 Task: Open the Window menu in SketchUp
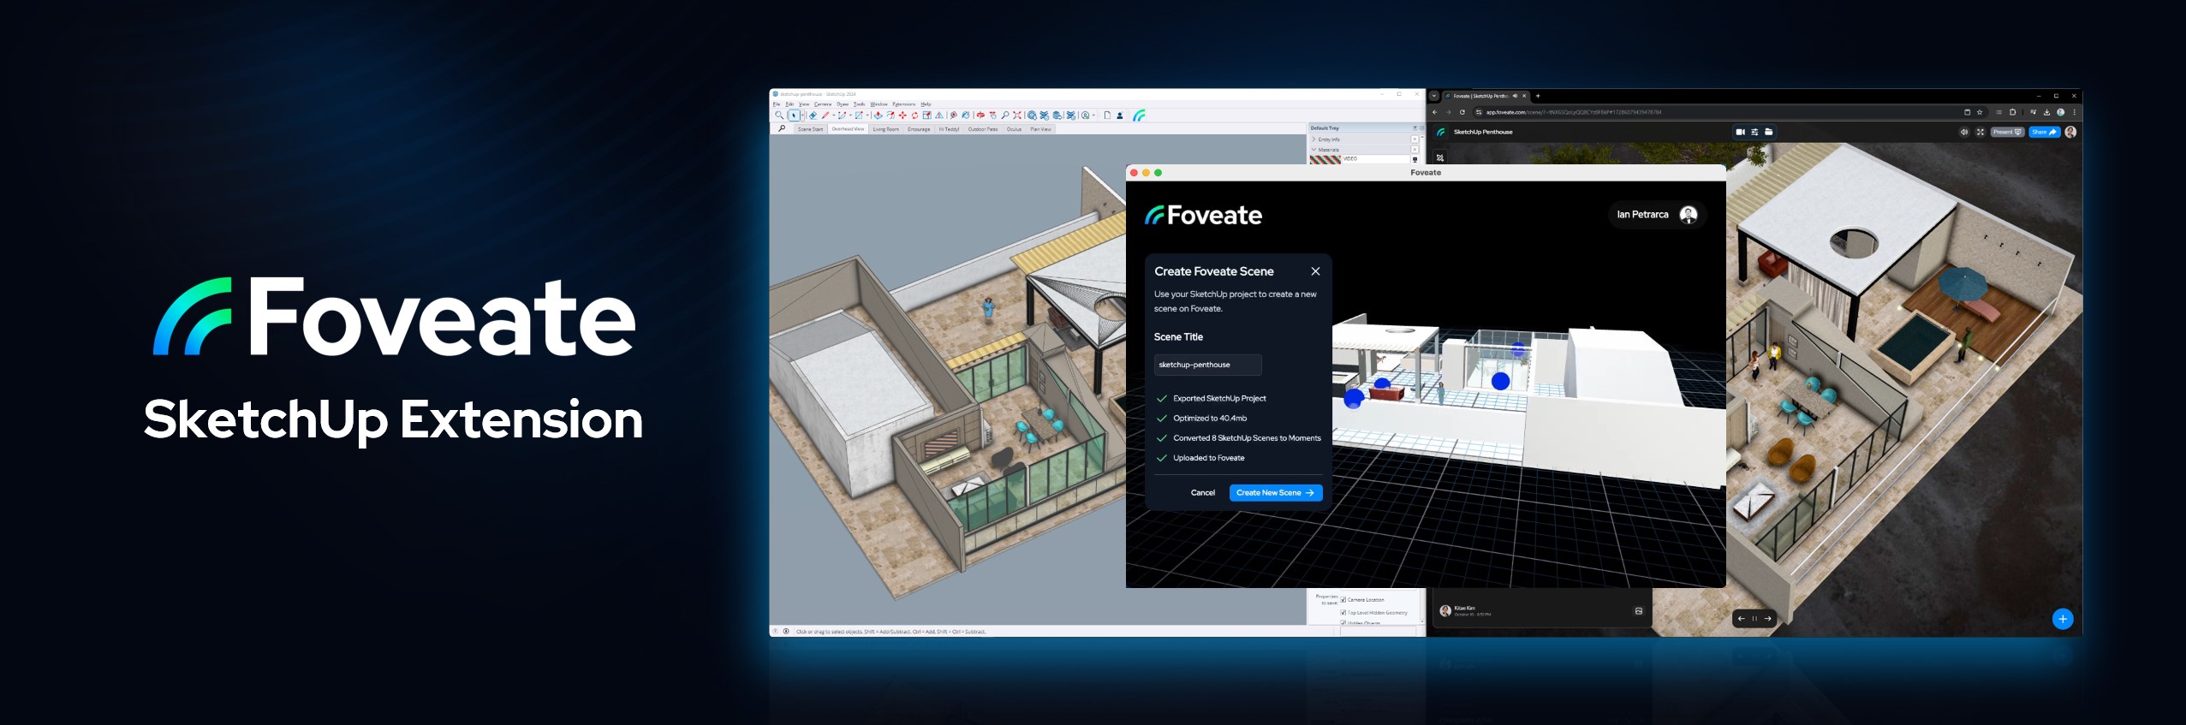(879, 104)
